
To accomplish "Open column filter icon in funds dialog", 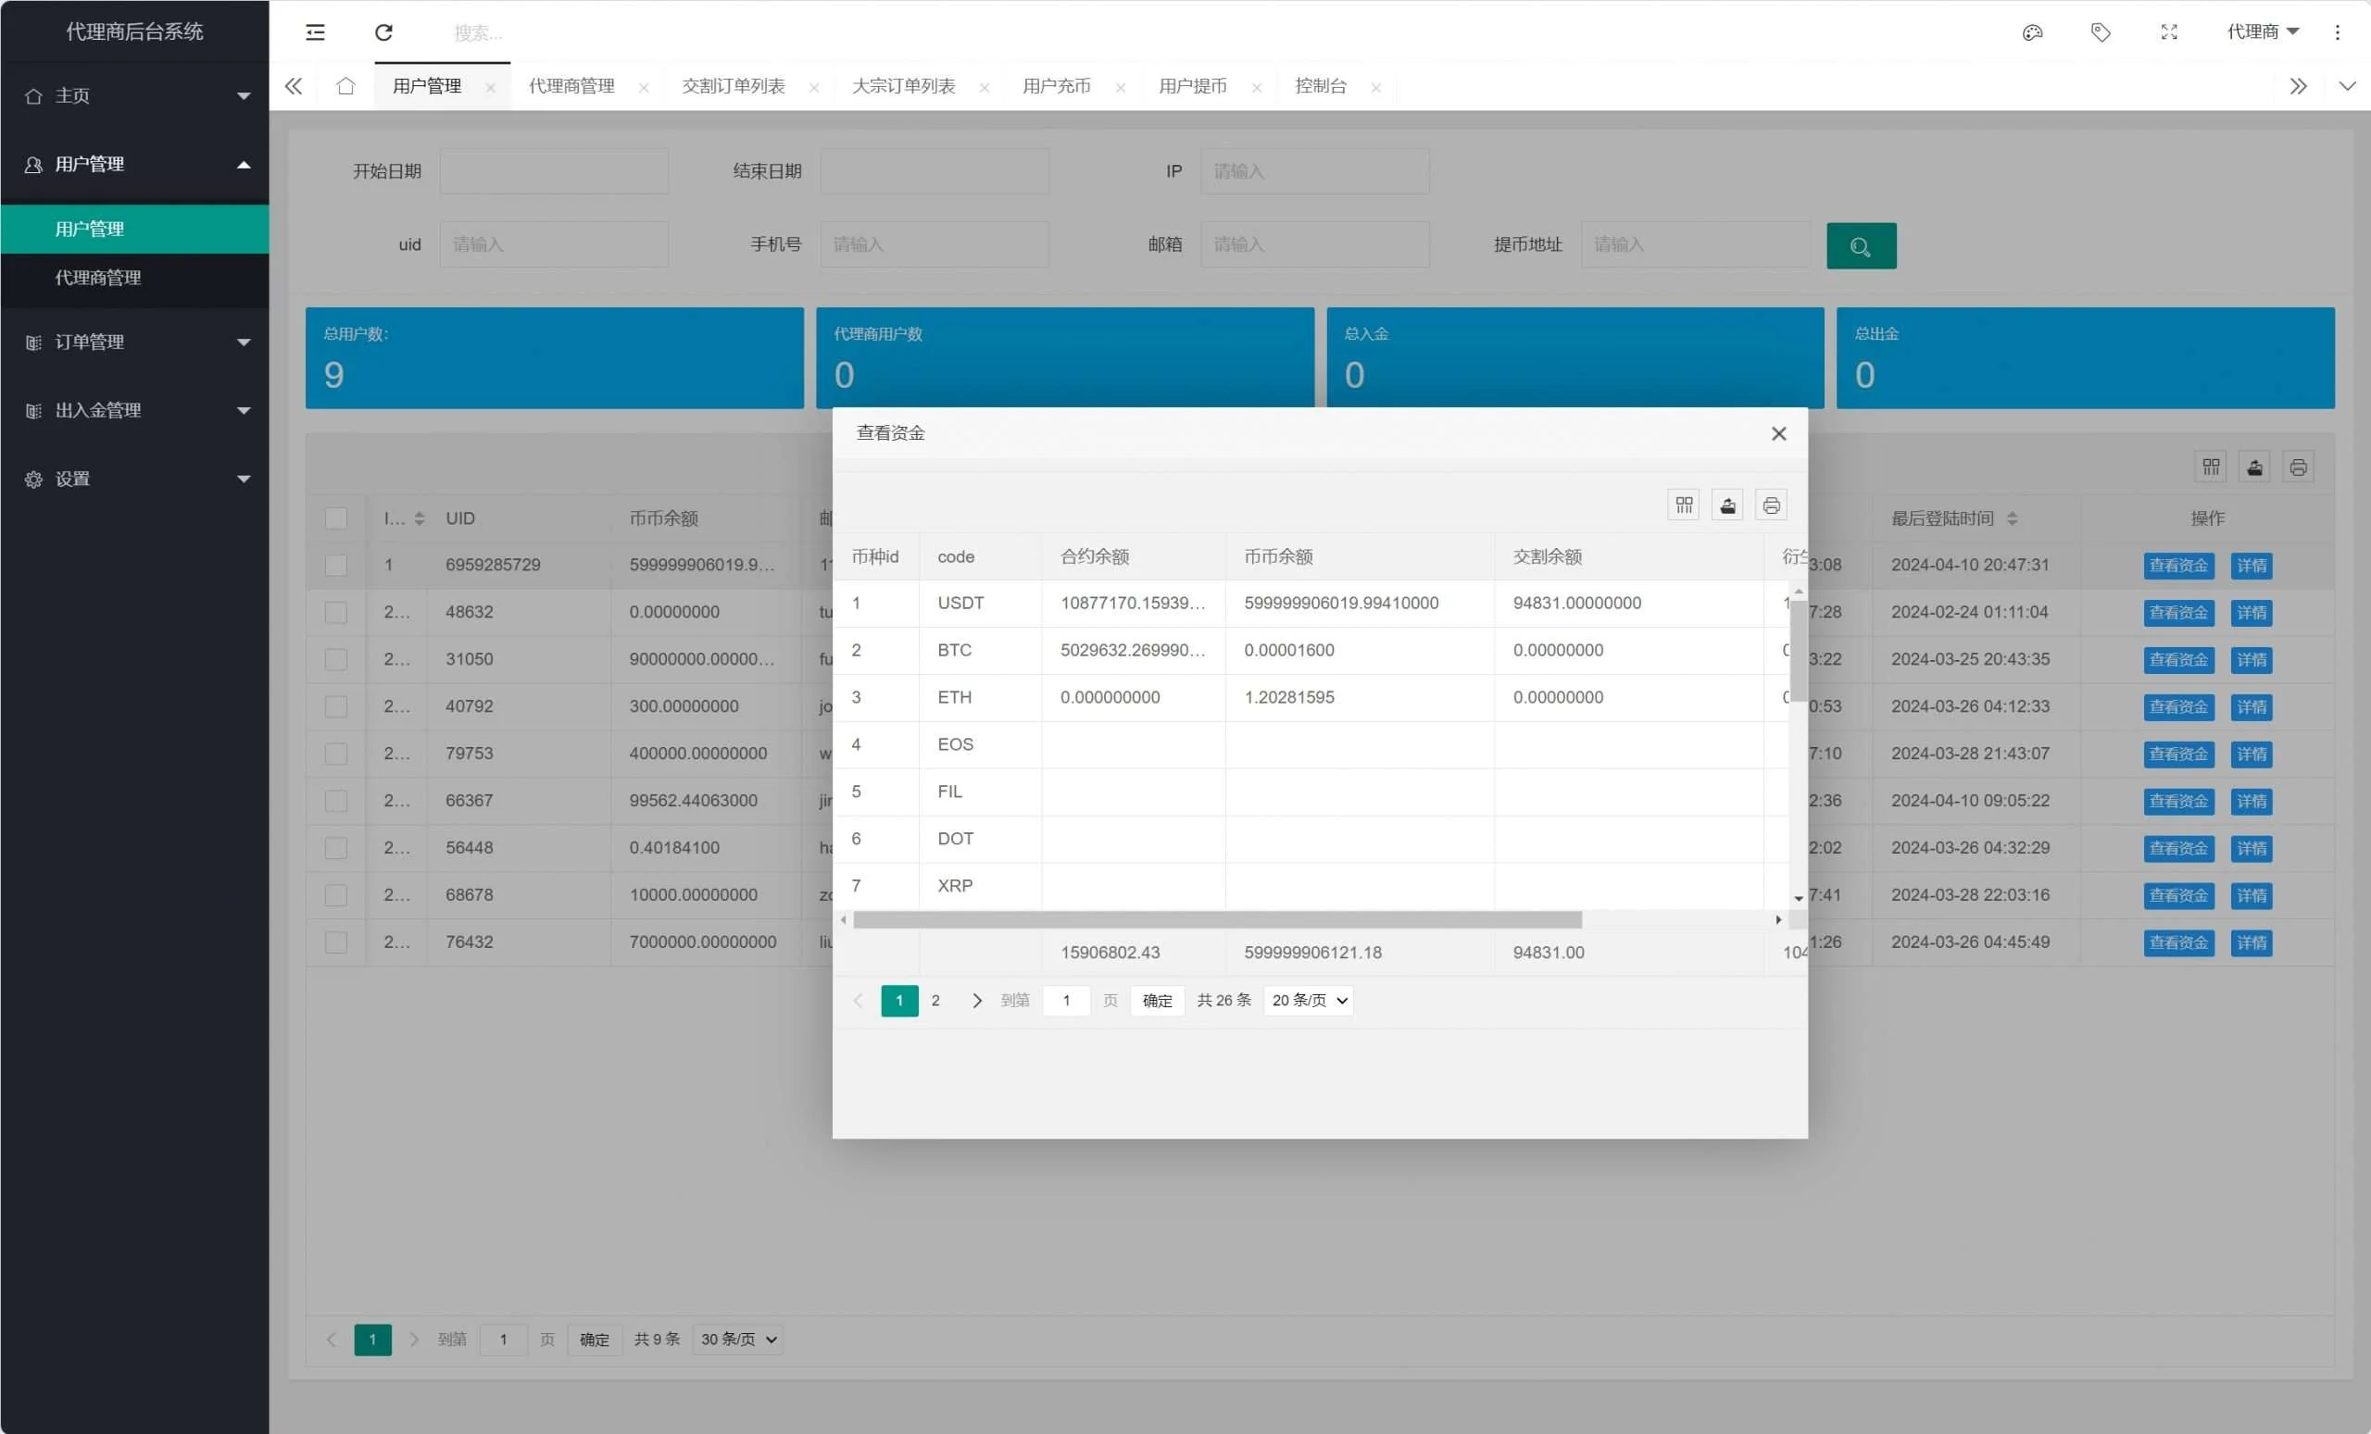I will tap(1683, 505).
